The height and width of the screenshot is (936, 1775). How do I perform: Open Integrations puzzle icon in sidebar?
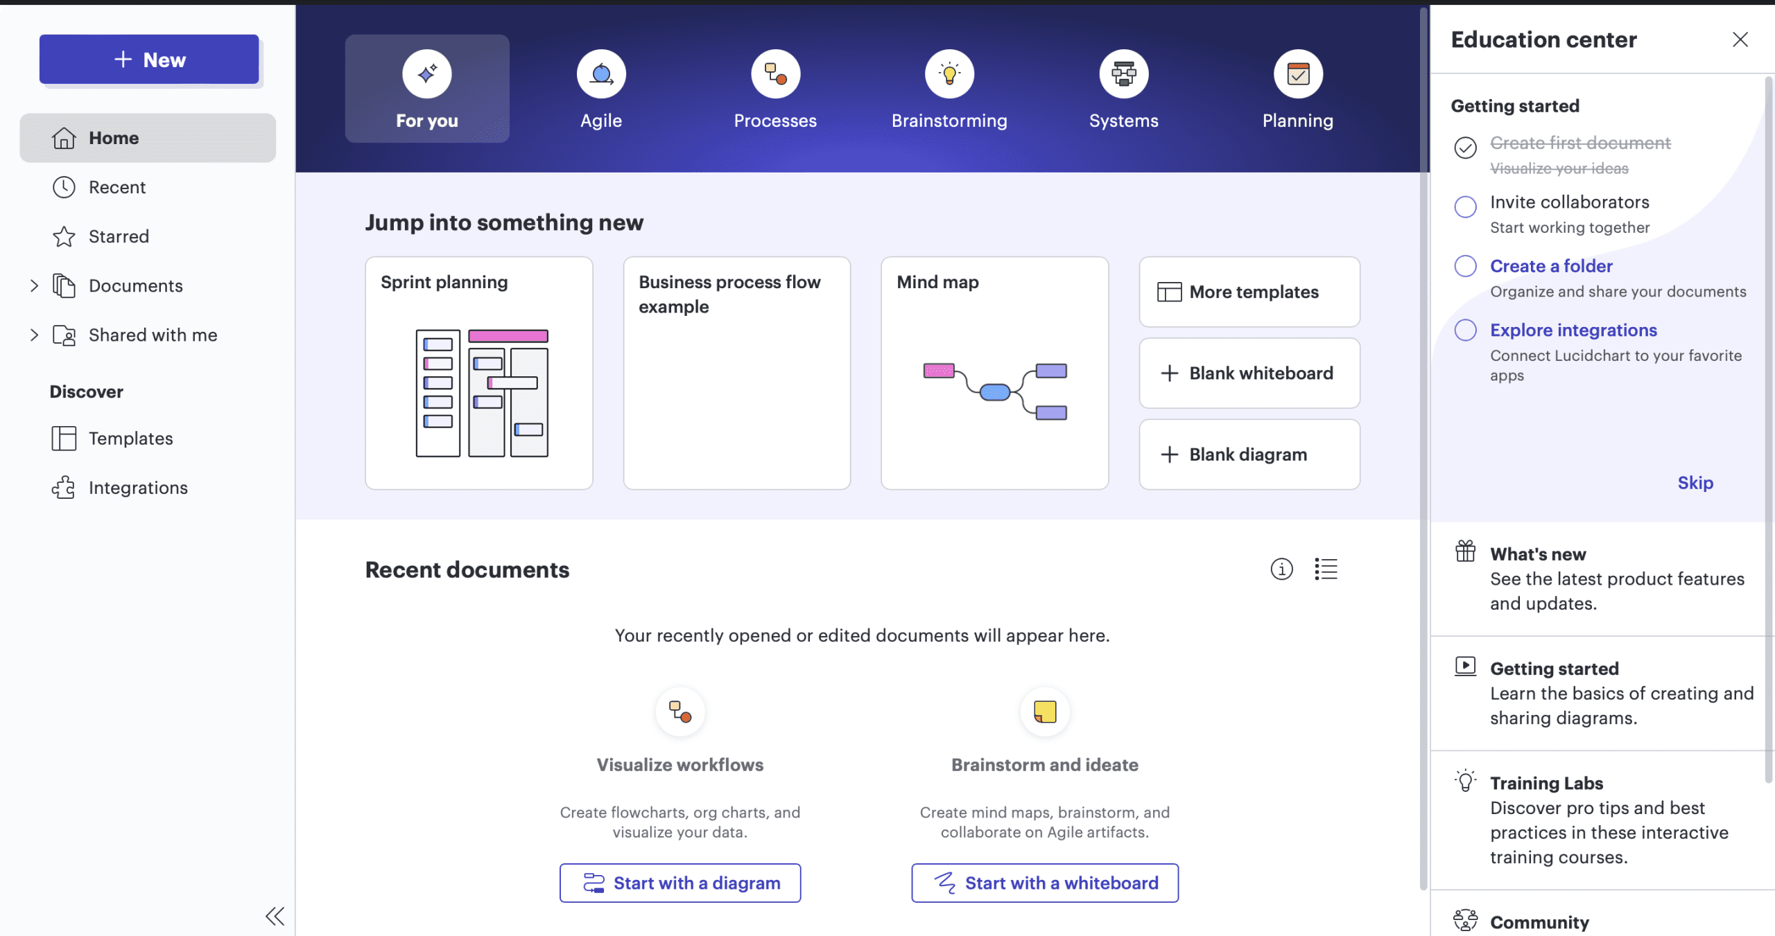64,488
